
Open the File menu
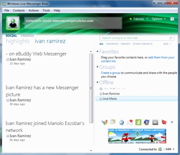(7, 10)
